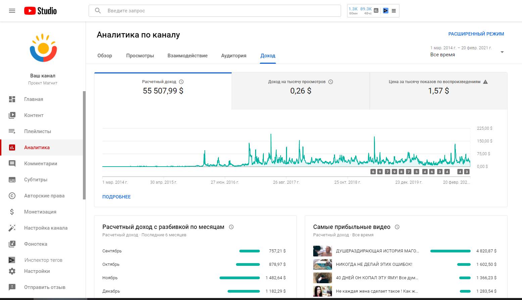Open РАСШИРЕННЫЙ РЕЖИМ advanced mode
522x300 pixels.
(x=476, y=34)
